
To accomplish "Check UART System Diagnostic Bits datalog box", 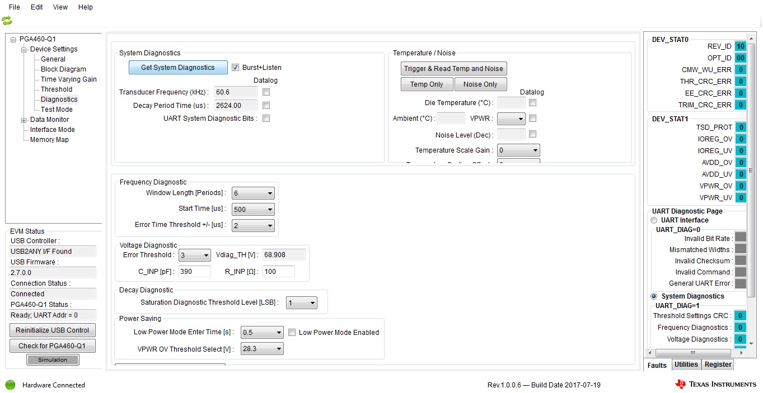I will coord(266,119).
